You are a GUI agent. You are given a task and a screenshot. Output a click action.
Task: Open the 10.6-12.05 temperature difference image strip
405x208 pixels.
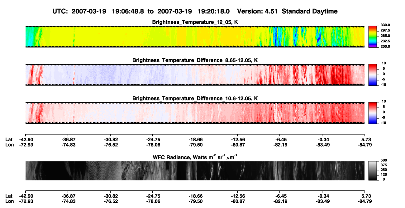click(195, 113)
